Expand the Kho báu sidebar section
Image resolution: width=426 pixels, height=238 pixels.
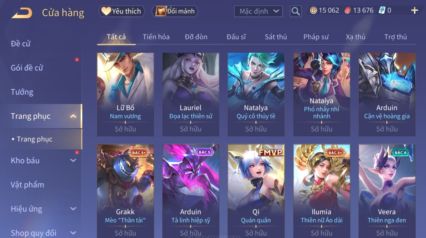tap(73, 161)
